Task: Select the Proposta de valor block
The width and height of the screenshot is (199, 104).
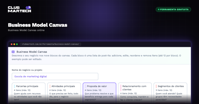Action: coord(99,93)
